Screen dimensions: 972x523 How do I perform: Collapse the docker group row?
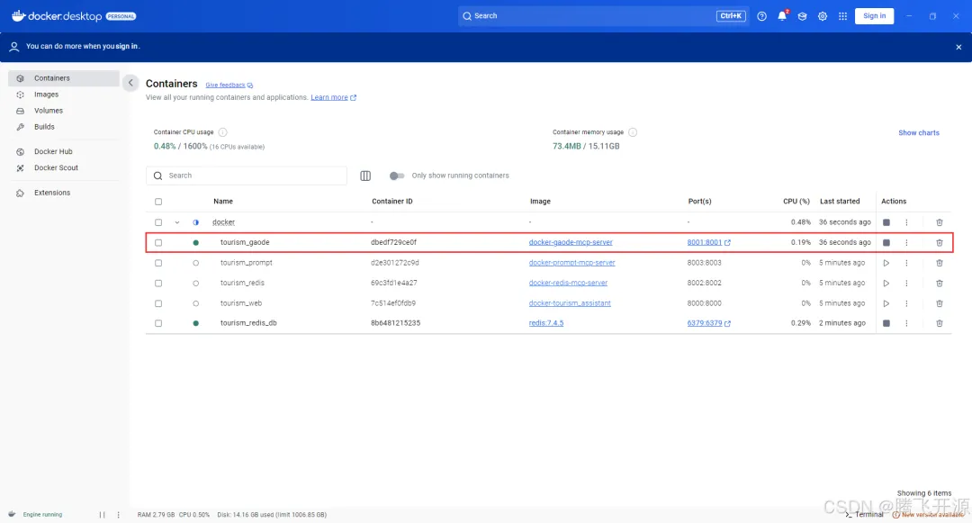tap(177, 222)
